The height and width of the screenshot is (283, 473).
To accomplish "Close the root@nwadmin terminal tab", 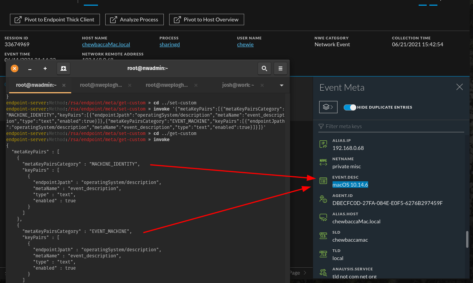I will 64,85.
